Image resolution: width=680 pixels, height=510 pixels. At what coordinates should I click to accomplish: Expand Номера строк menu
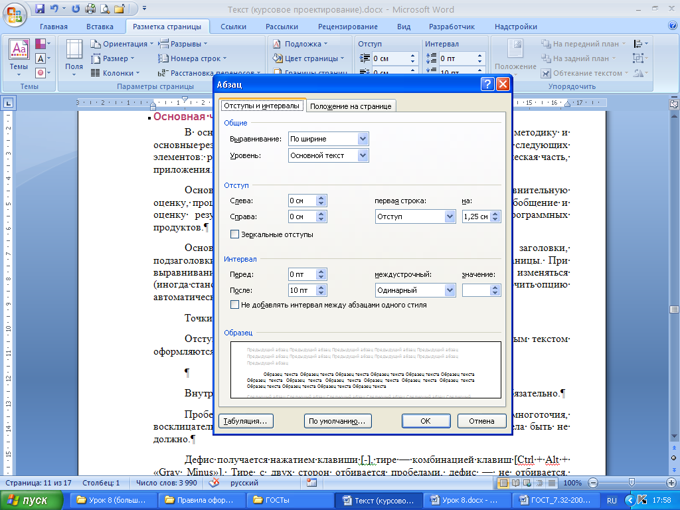tap(192, 58)
